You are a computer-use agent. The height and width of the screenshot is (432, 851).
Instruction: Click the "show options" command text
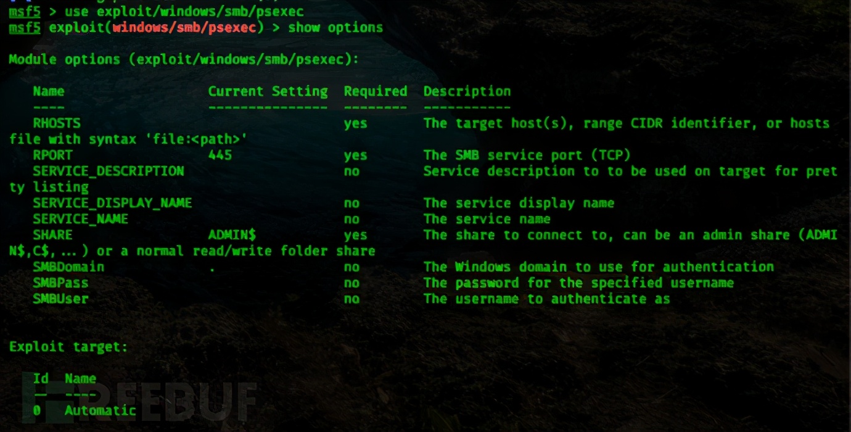[335, 28]
